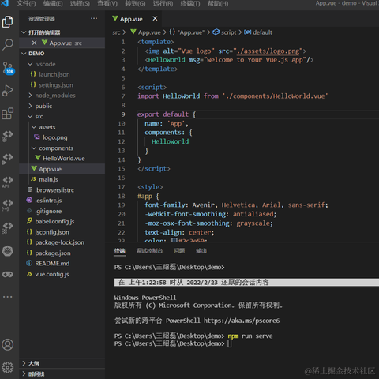379x379 pixels.
Task: Open the Search view in activity bar
Action: tap(8, 44)
